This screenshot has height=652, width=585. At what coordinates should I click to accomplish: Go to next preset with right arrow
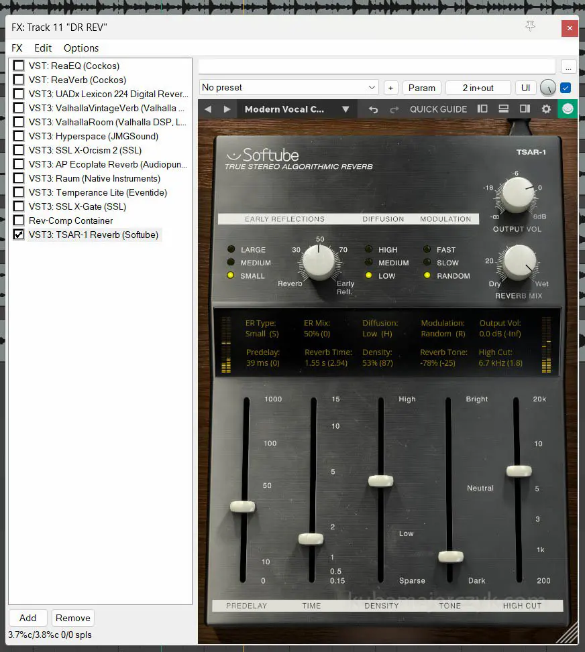pyautogui.click(x=227, y=109)
